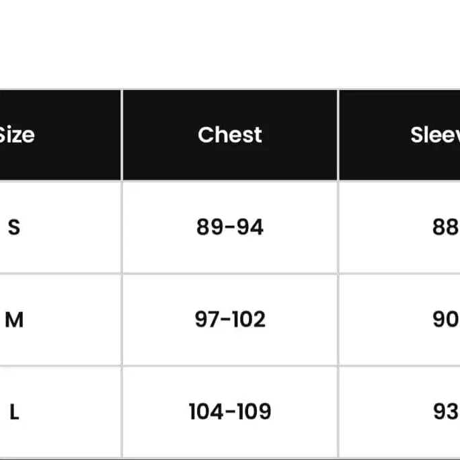Select the L size cell
The height and width of the screenshot is (460, 460).
[14, 412]
